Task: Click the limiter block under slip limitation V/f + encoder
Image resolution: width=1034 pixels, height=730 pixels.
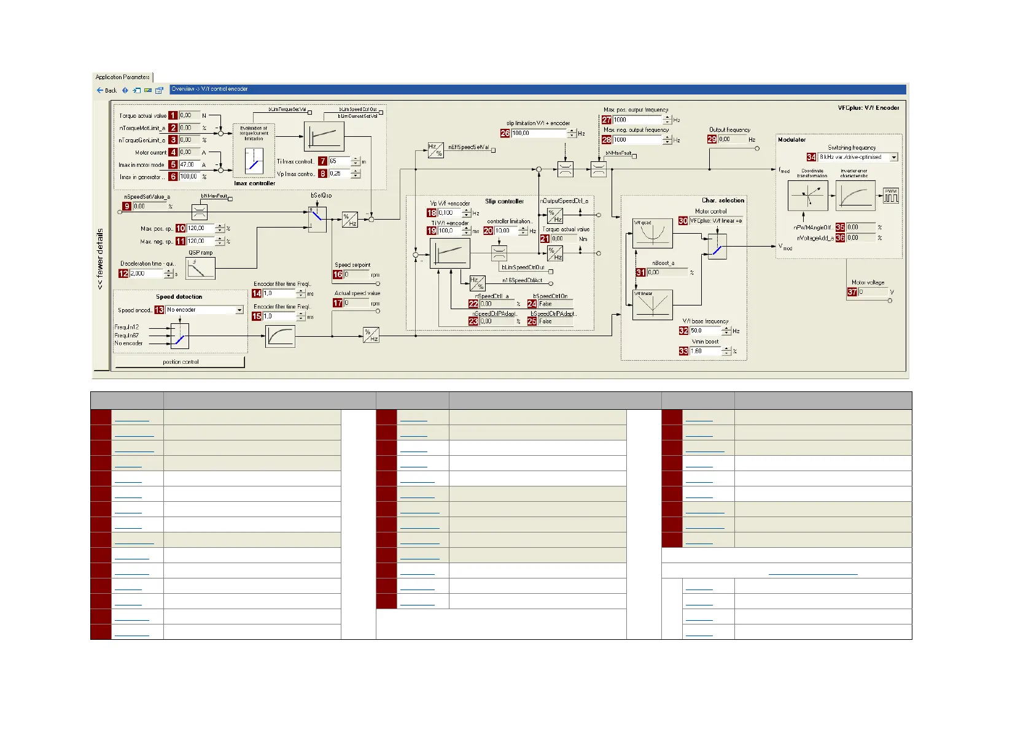Action: [x=566, y=169]
